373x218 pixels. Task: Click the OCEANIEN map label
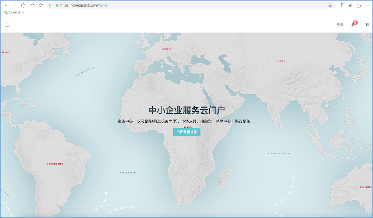click(x=366, y=187)
